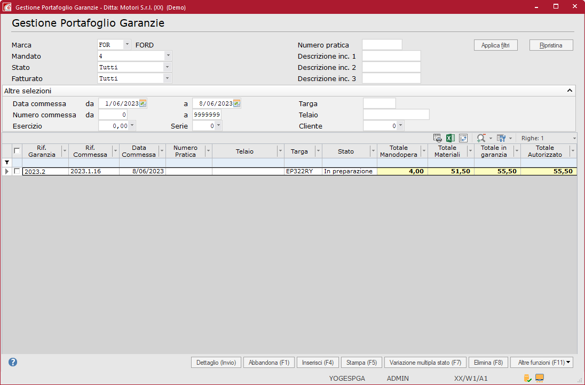The width and height of the screenshot is (585, 385).
Task: Open the Altre funzioni (F11) menu
Action: tap(541, 363)
